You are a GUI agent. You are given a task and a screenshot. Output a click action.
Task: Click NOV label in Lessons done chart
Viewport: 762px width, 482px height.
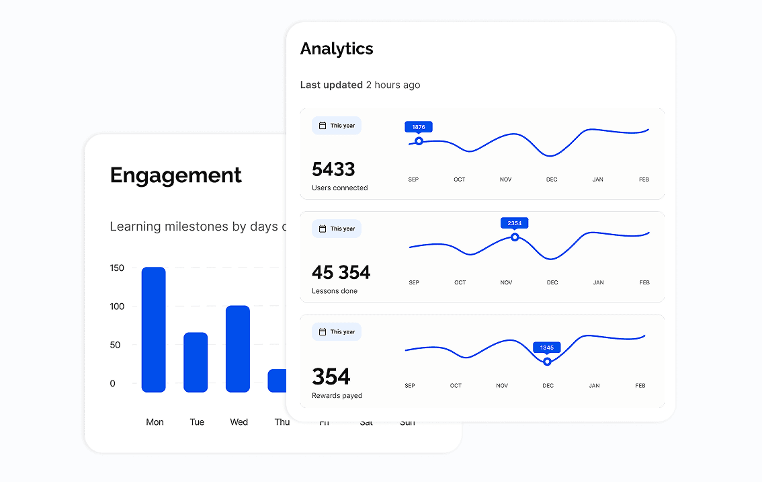tap(506, 282)
